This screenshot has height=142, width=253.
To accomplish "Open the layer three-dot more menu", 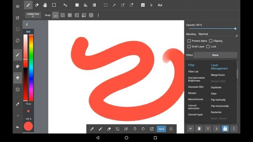I will point(234,129).
